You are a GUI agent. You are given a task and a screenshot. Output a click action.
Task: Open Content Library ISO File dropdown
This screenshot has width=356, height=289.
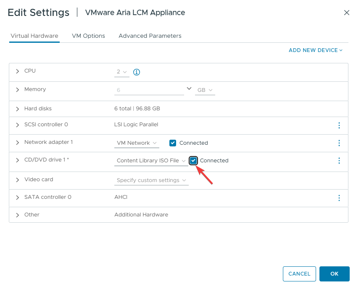[151, 161]
